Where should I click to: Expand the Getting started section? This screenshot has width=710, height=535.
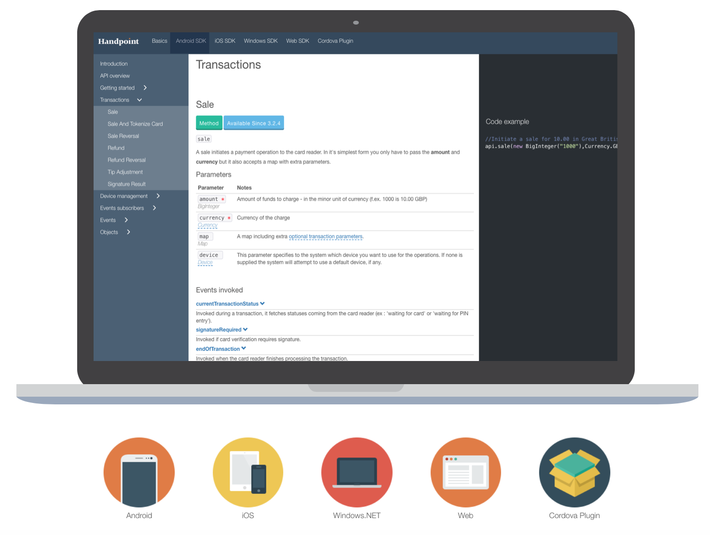[145, 88]
